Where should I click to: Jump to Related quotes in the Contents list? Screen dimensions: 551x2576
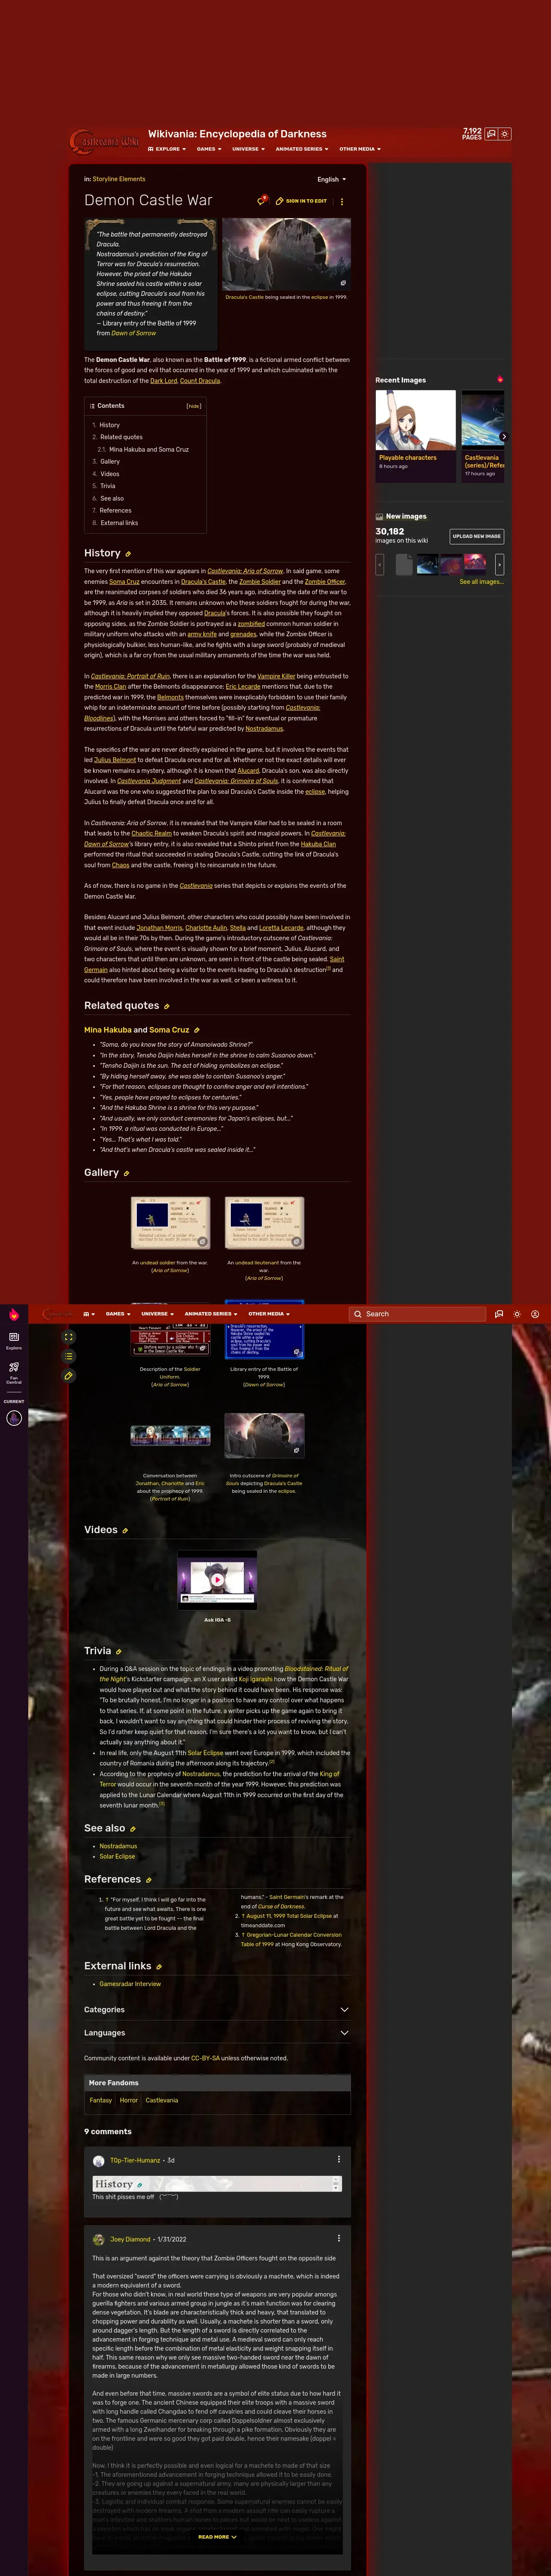pyautogui.click(x=121, y=437)
